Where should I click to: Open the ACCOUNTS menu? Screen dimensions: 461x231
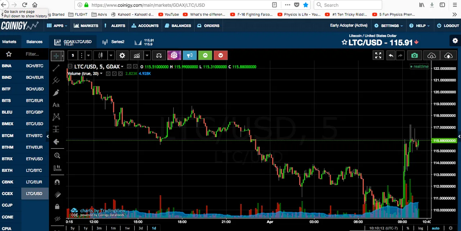coord(145,26)
